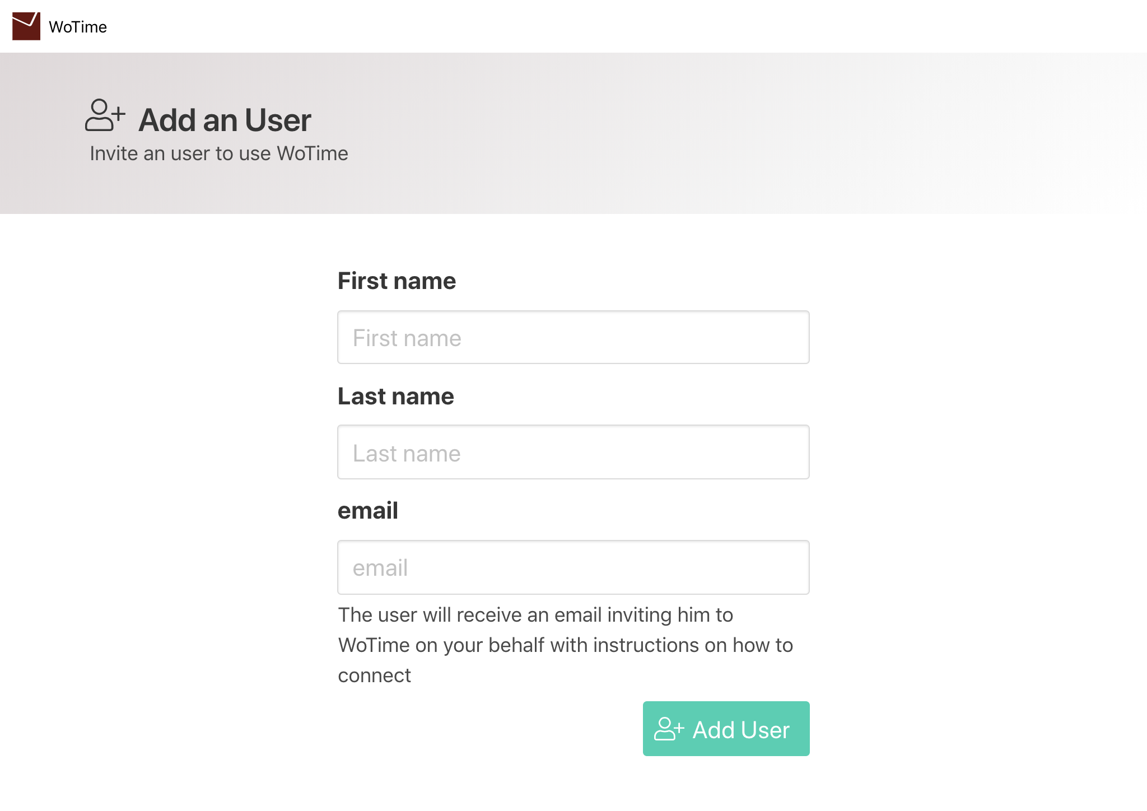This screenshot has height=811, width=1147.
Task: Click the user-plus icon beside the page heading
Action: click(105, 115)
